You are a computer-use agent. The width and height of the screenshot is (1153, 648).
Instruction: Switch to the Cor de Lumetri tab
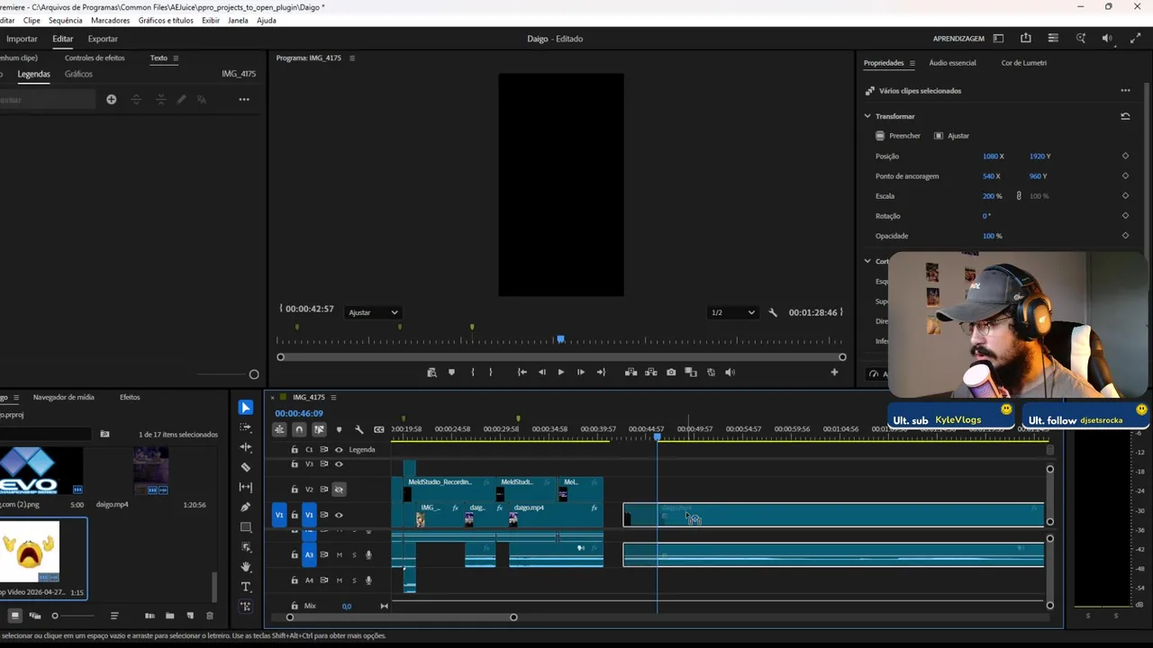1023,63
